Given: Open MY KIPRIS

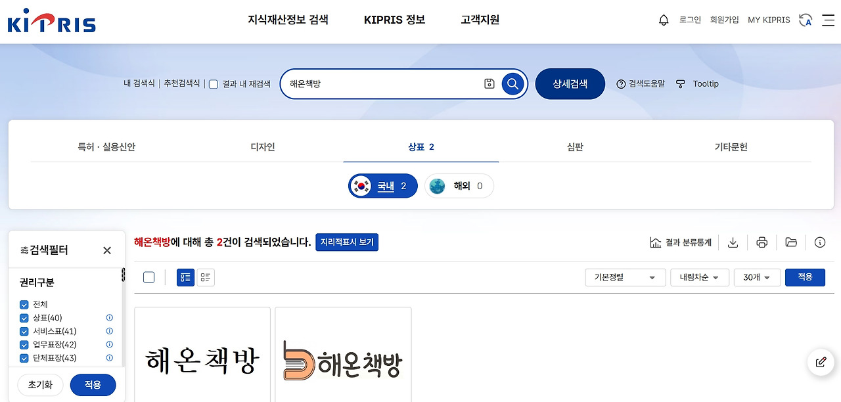Looking at the screenshot, I should click(769, 20).
